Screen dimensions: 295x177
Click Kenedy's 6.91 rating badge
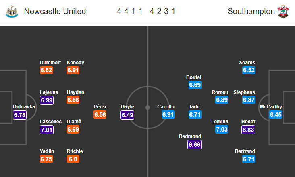(x=73, y=70)
